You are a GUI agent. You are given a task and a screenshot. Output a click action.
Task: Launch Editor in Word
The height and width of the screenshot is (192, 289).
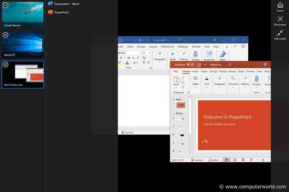pyautogui.click(x=223, y=56)
